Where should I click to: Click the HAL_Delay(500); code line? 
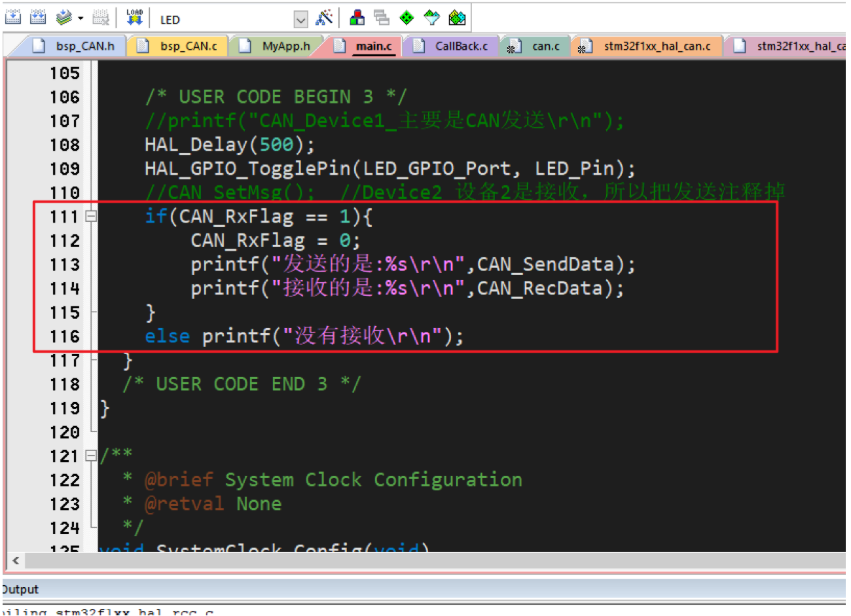click(230, 145)
